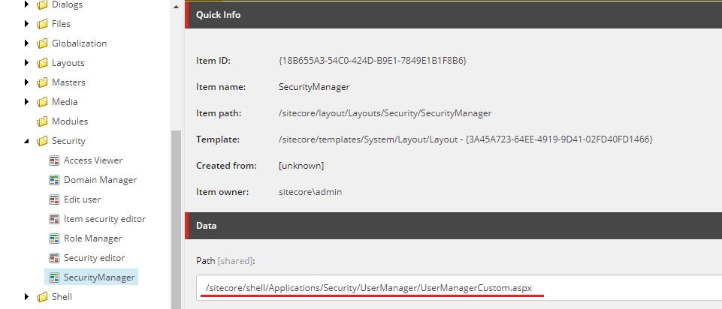The height and width of the screenshot is (309, 722).
Task: Open the Dialogs folder item
Action: coord(67,4)
